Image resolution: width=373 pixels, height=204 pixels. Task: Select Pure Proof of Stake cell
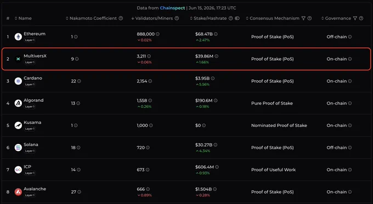pyautogui.click(x=272, y=103)
